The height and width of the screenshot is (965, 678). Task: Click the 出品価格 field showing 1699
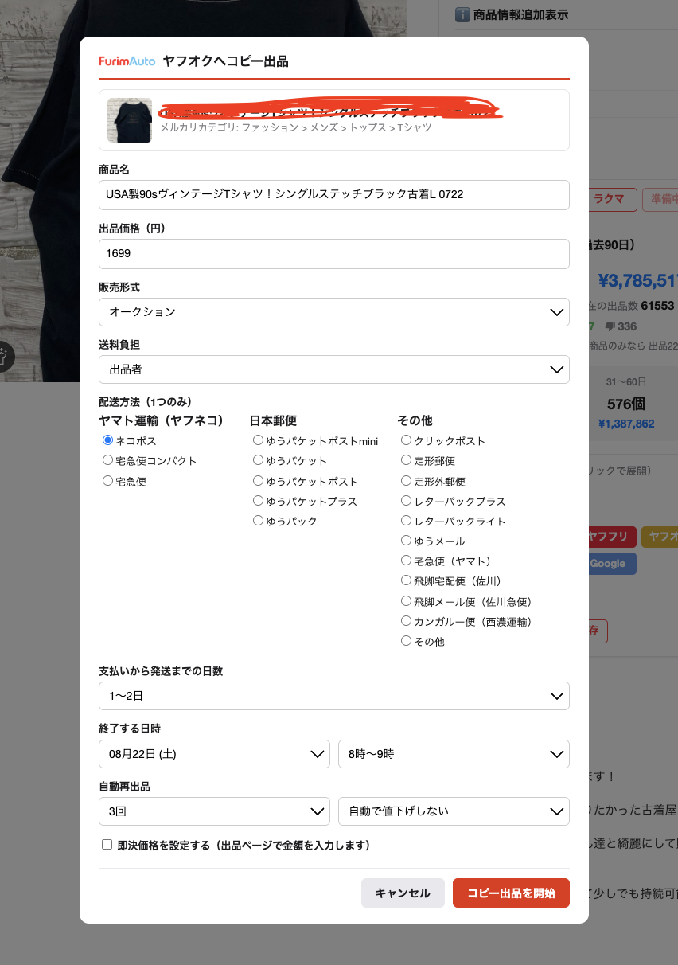pyautogui.click(x=334, y=254)
